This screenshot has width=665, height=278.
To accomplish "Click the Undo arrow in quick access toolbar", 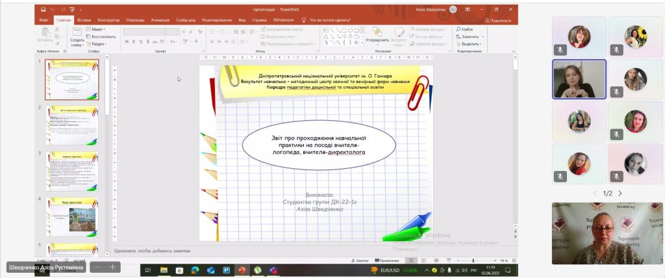I will click(52, 9).
